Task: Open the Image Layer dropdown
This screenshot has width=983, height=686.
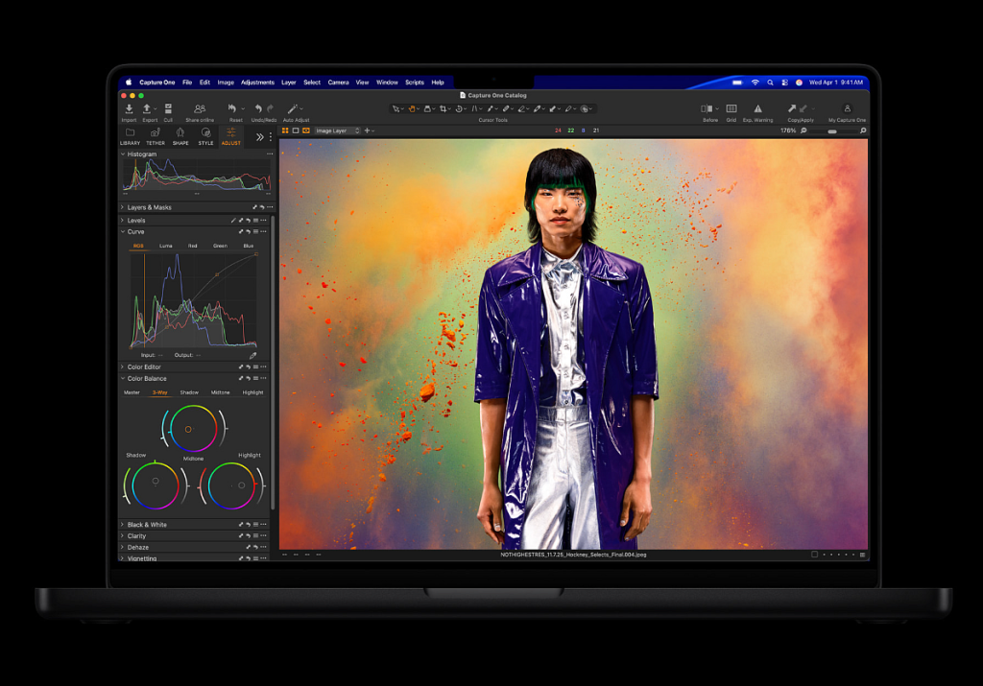Action: [337, 130]
